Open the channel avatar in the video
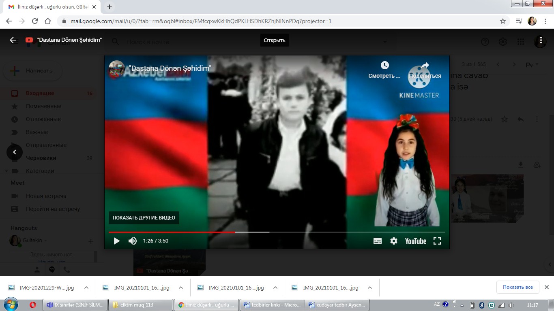The image size is (554, 311). point(117,69)
